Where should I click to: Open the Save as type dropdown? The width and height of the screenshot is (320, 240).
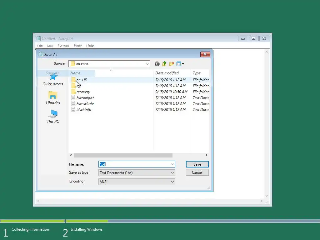[137, 173]
